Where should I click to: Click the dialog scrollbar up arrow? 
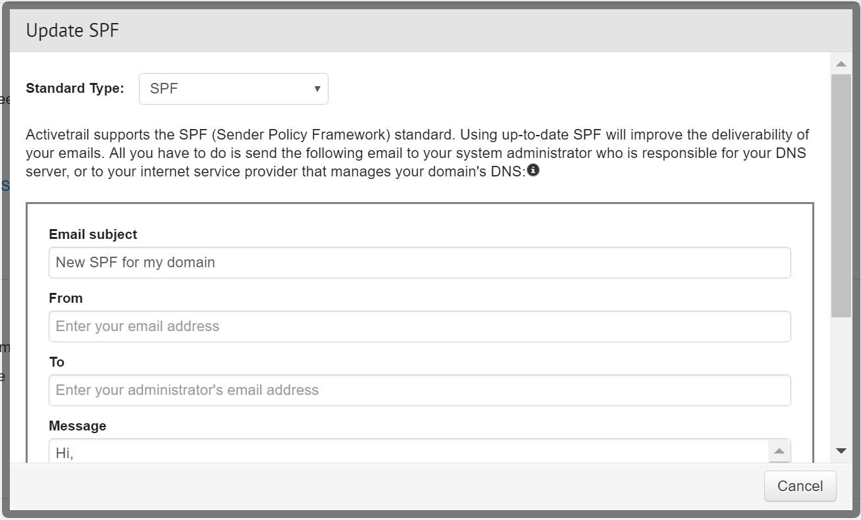tap(841, 64)
